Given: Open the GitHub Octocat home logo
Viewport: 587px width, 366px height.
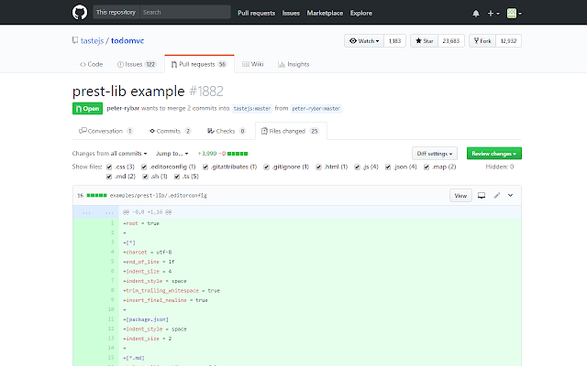Looking at the screenshot, I should (80, 12).
